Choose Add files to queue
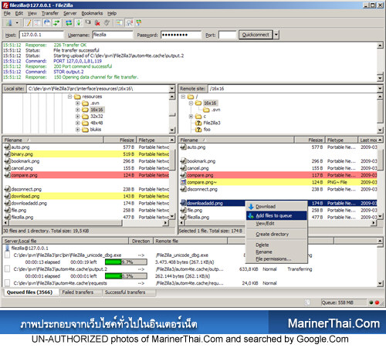This screenshot has width=386, height=348. [x=276, y=216]
